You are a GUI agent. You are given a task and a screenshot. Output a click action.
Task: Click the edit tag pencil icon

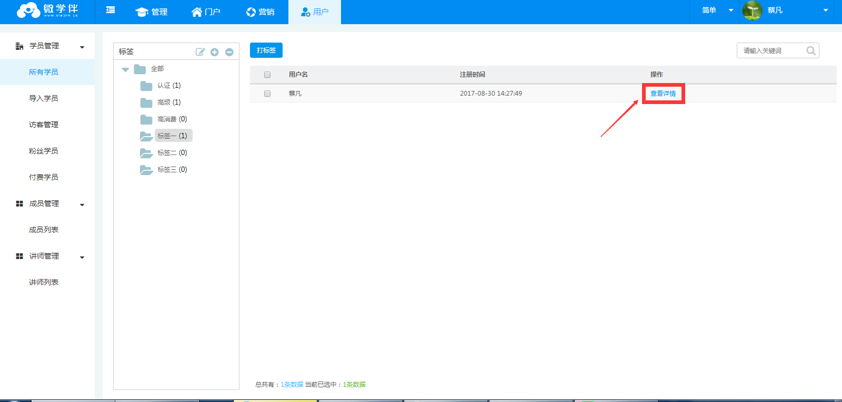(200, 52)
